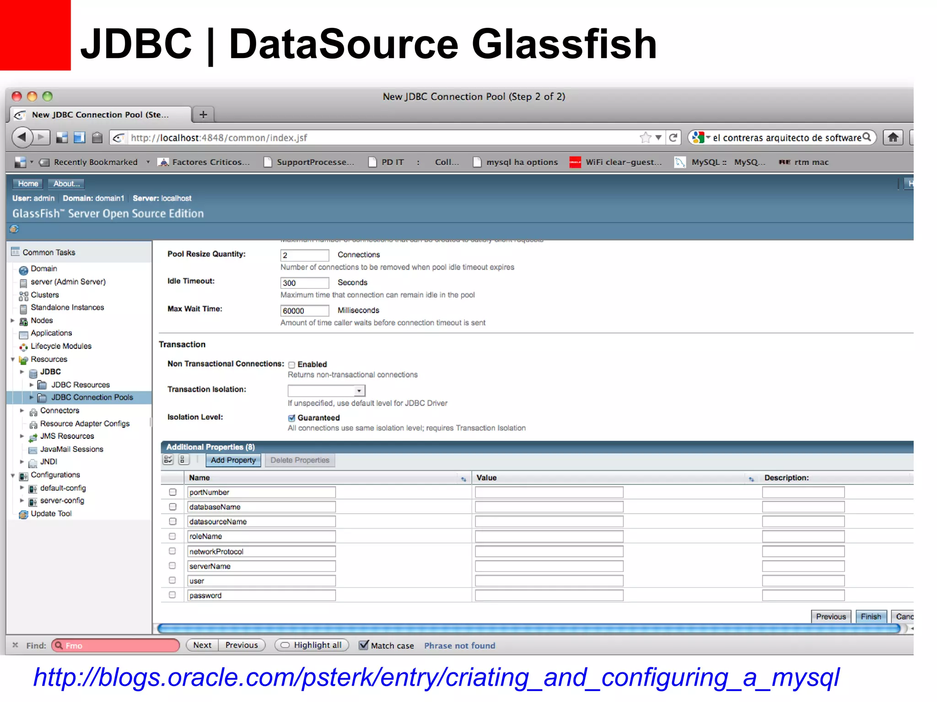Select the New JDBC Connection Pool browser tab
The width and height of the screenshot is (937, 702).
[100, 115]
